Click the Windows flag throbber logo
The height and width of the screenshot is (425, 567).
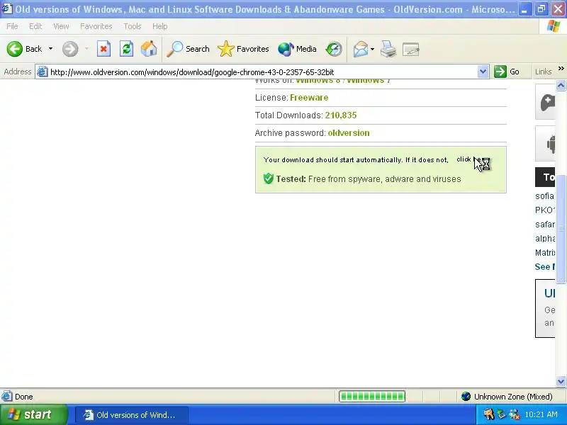point(554,26)
